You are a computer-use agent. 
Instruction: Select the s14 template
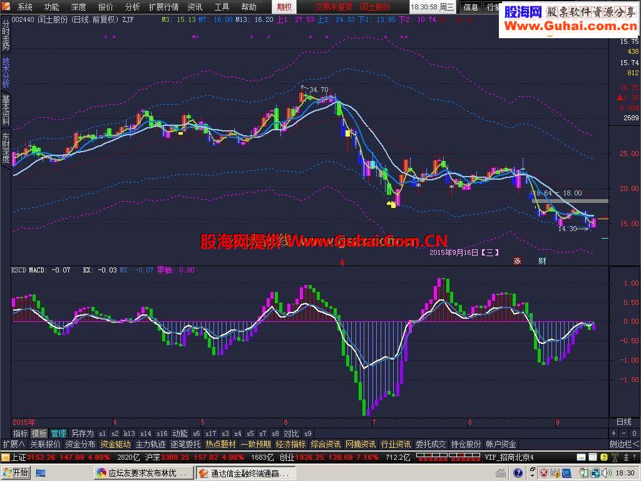[145, 433]
